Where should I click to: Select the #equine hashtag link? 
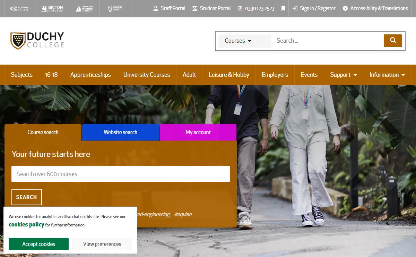[x=183, y=214]
